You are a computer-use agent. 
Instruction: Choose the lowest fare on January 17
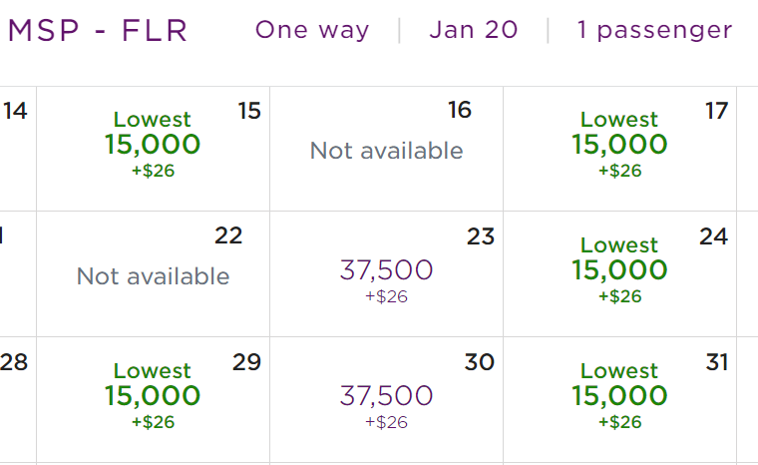click(619, 145)
